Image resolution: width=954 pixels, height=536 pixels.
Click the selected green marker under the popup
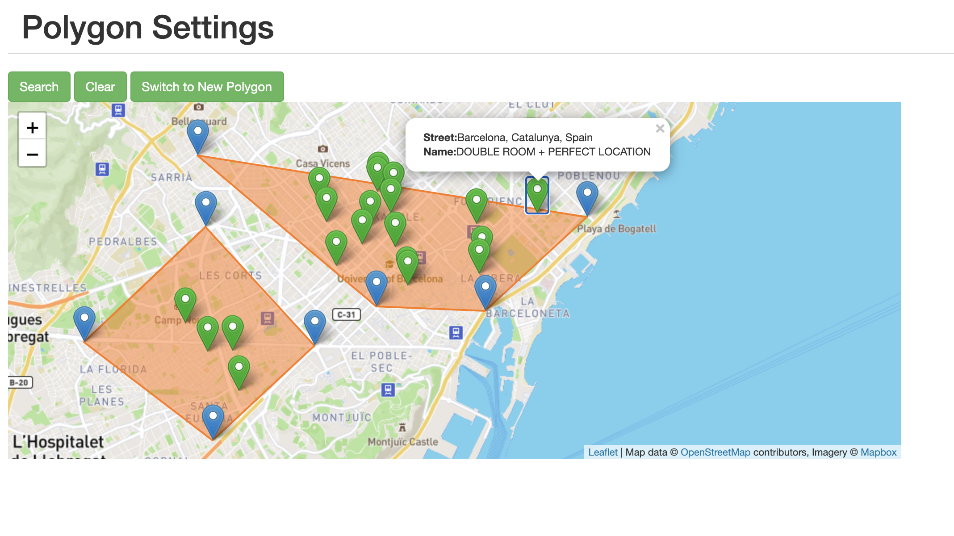(537, 194)
